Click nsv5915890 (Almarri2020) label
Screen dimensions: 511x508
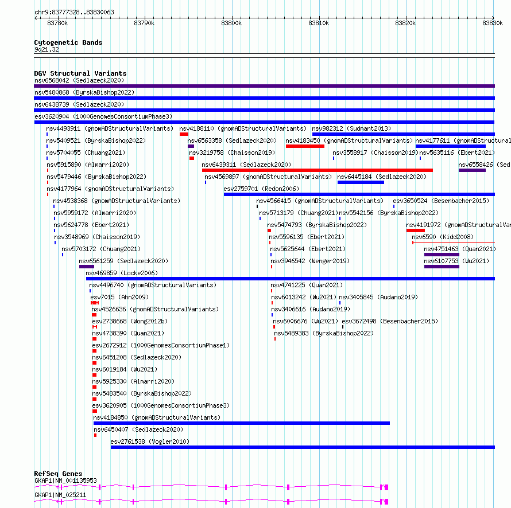pyautogui.click(x=88, y=165)
